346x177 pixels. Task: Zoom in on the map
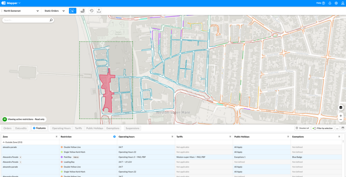point(341,116)
